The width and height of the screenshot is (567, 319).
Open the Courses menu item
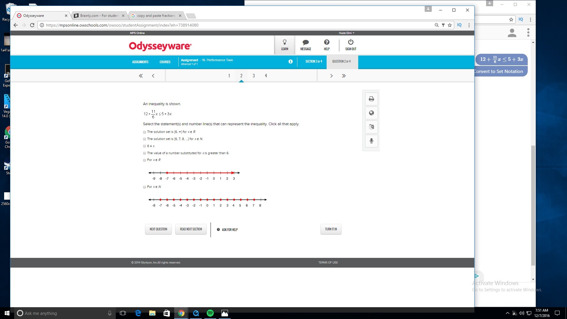(165, 62)
